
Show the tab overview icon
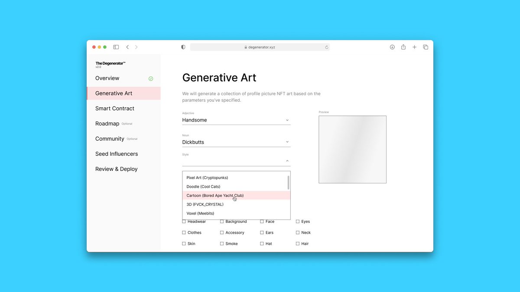point(426,47)
